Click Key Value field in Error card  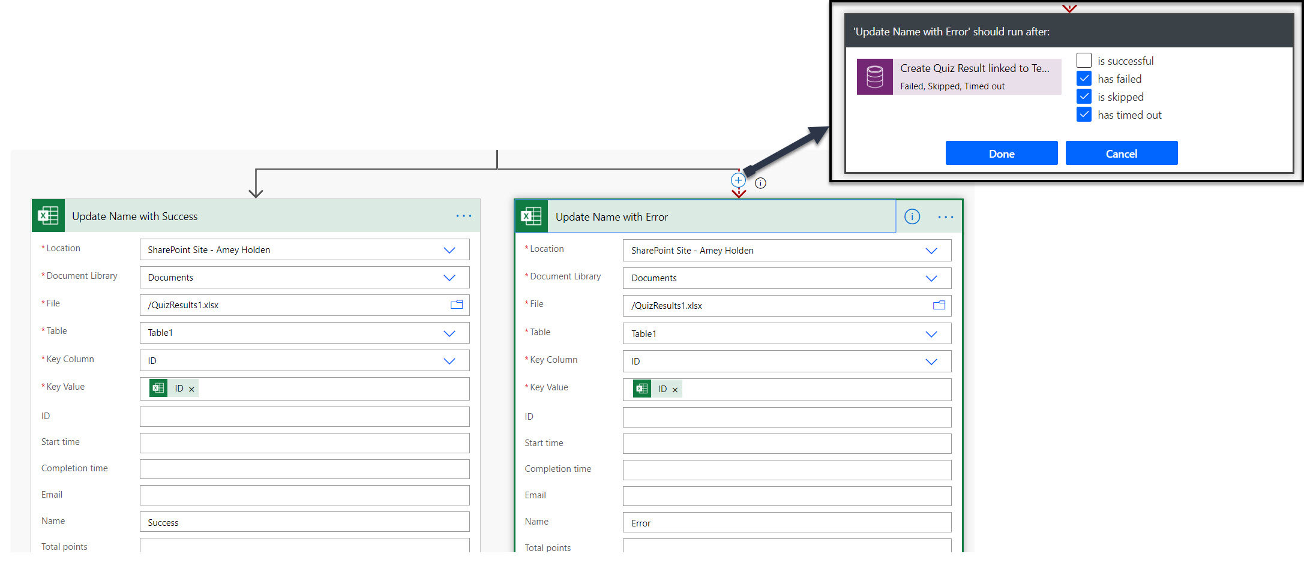click(787, 389)
